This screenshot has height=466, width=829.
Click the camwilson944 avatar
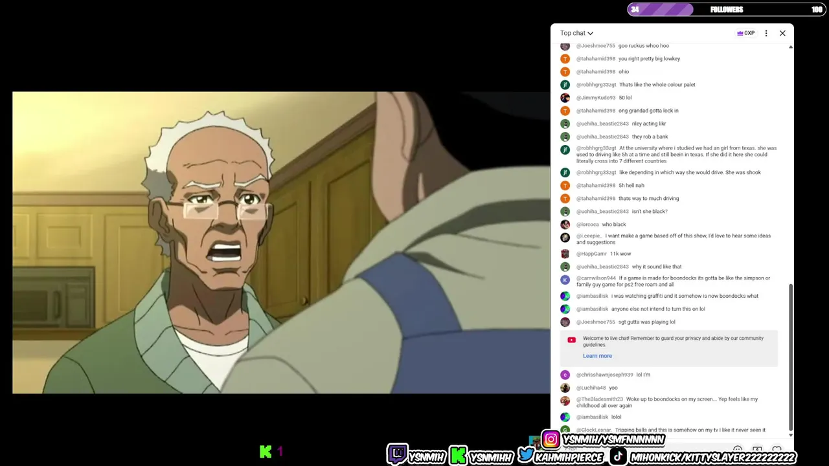(x=565, y=280)
